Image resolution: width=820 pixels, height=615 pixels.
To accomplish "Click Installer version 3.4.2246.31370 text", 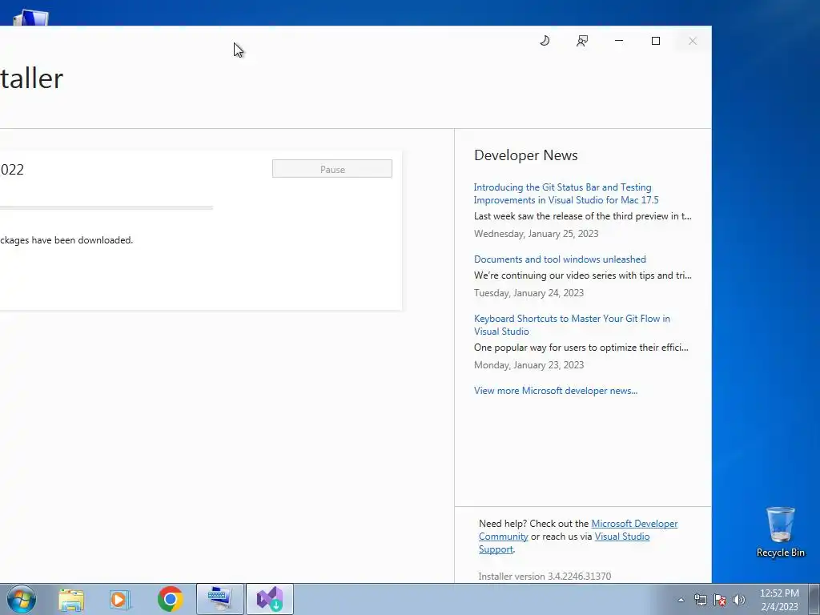I will (x=545, y=577).
